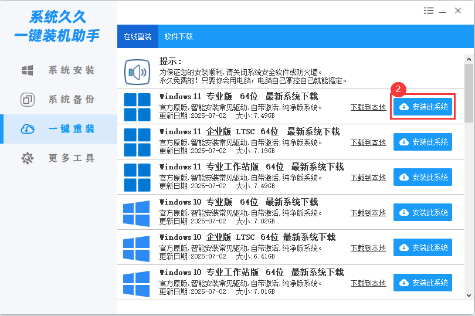475x316 pixels.
Task: Switch to the 软件下载 tab
Action: pos(178,36)
